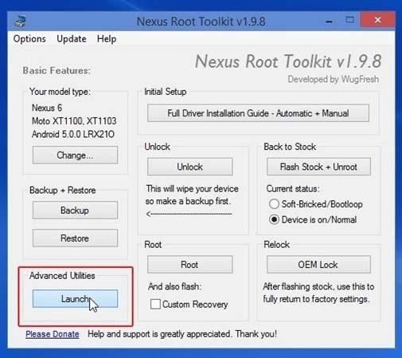
Task: Close the Nexus Root Toolkit window
Action: point(377,20)
